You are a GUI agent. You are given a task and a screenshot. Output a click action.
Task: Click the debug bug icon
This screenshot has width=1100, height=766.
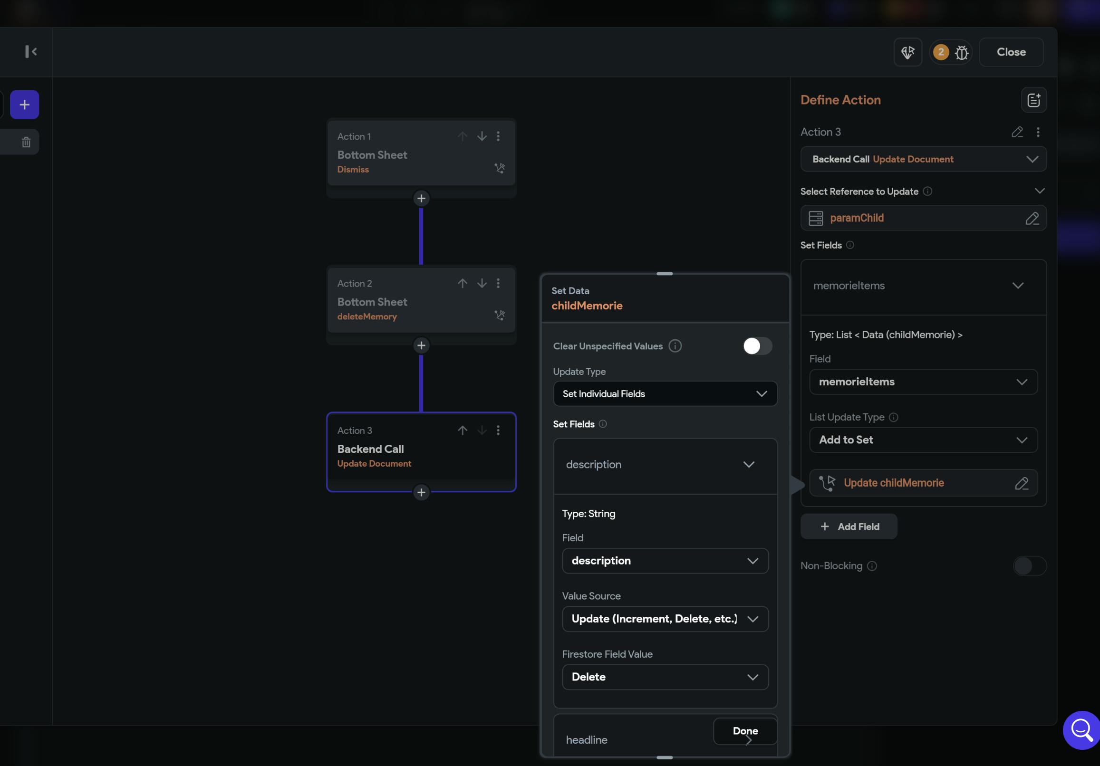click(x=962, y=52)
